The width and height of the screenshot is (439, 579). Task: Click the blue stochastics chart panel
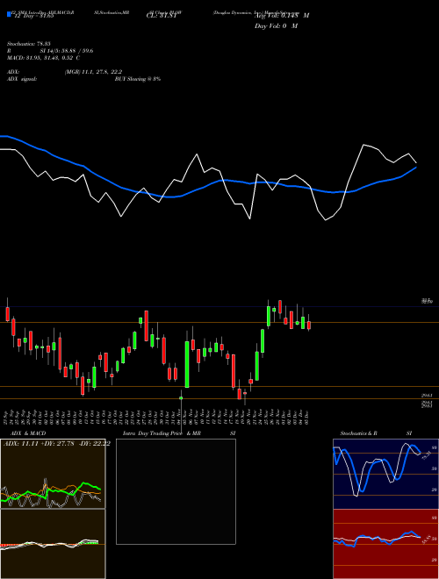tap(385, 474)
